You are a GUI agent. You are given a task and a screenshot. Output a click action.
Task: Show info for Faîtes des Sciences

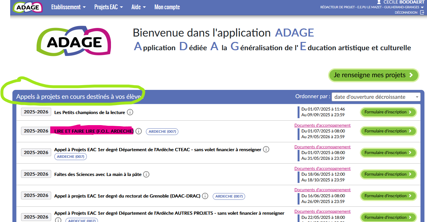tap(146, 174)
